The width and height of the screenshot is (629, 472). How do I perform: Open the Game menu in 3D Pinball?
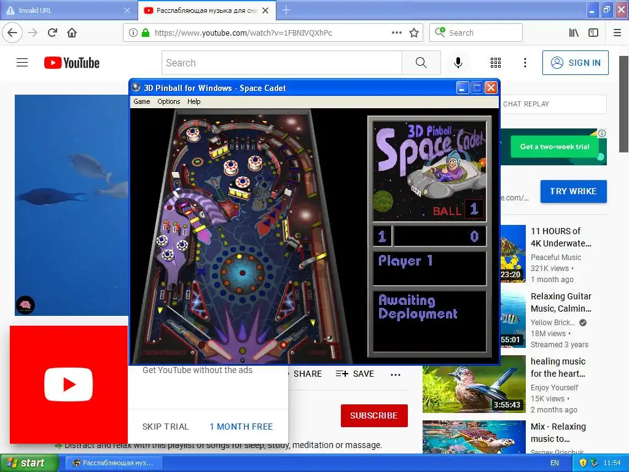click(x=142, y=101)
